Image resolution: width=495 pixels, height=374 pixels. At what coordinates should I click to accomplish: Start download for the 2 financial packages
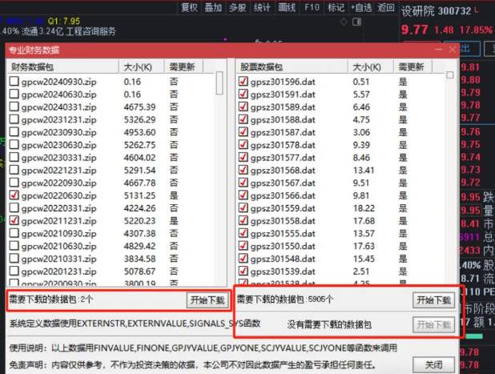click(x=207, y=300)
